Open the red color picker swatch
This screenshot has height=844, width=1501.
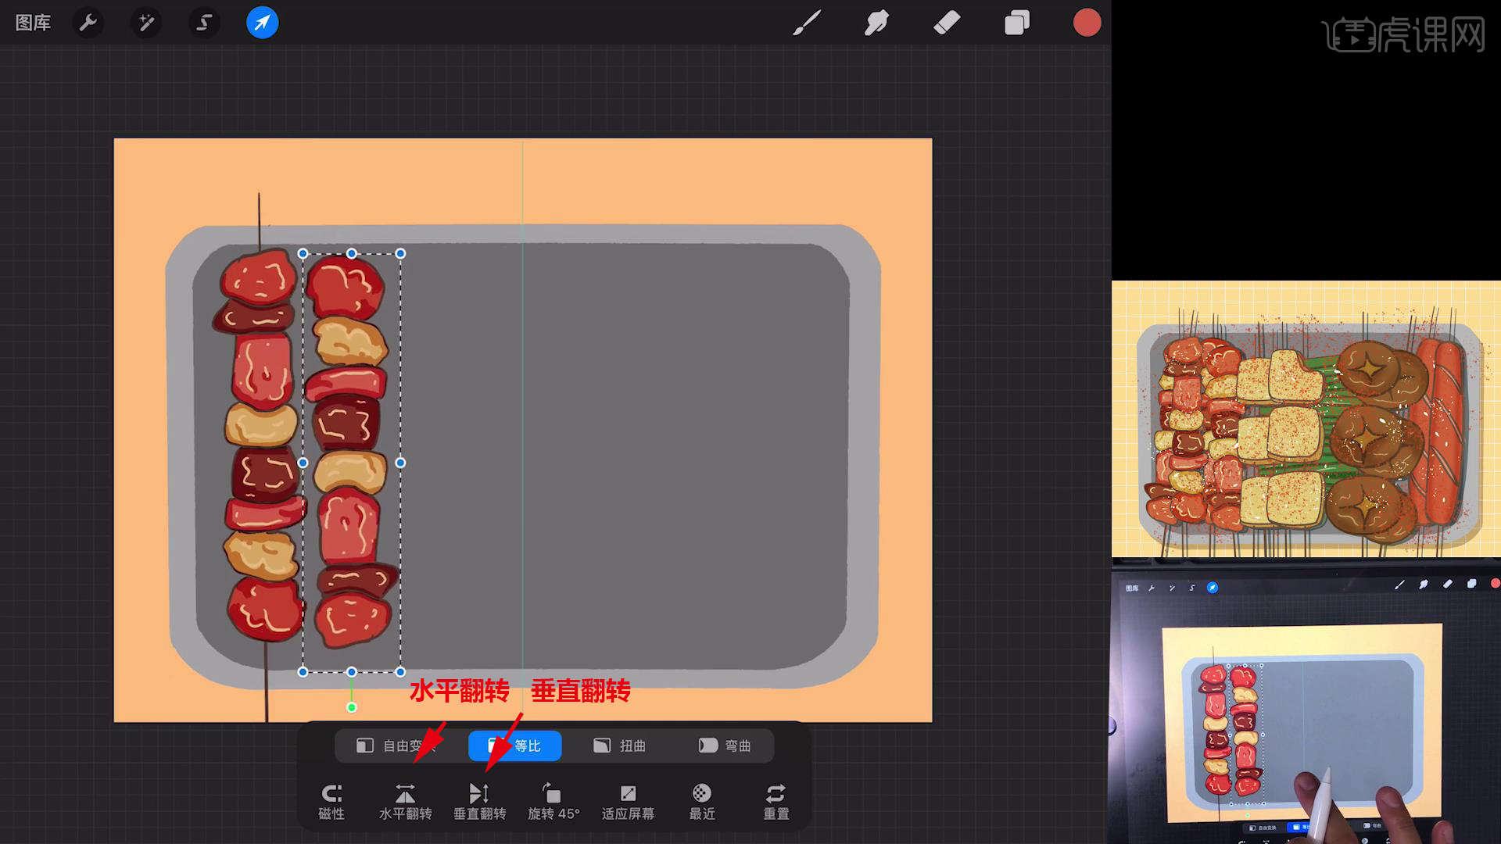[x=1087, y=23]
